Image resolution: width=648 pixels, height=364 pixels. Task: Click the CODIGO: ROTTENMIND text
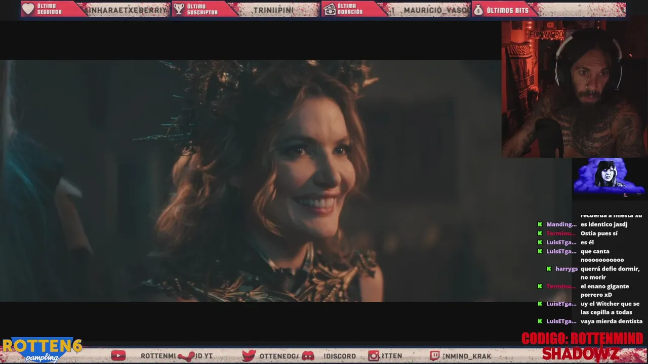tap(582, 338)
